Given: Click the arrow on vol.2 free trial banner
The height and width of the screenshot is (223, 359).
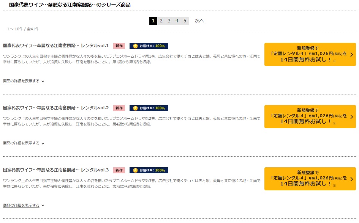Looking at the screenshot, I should click(352, 117).
